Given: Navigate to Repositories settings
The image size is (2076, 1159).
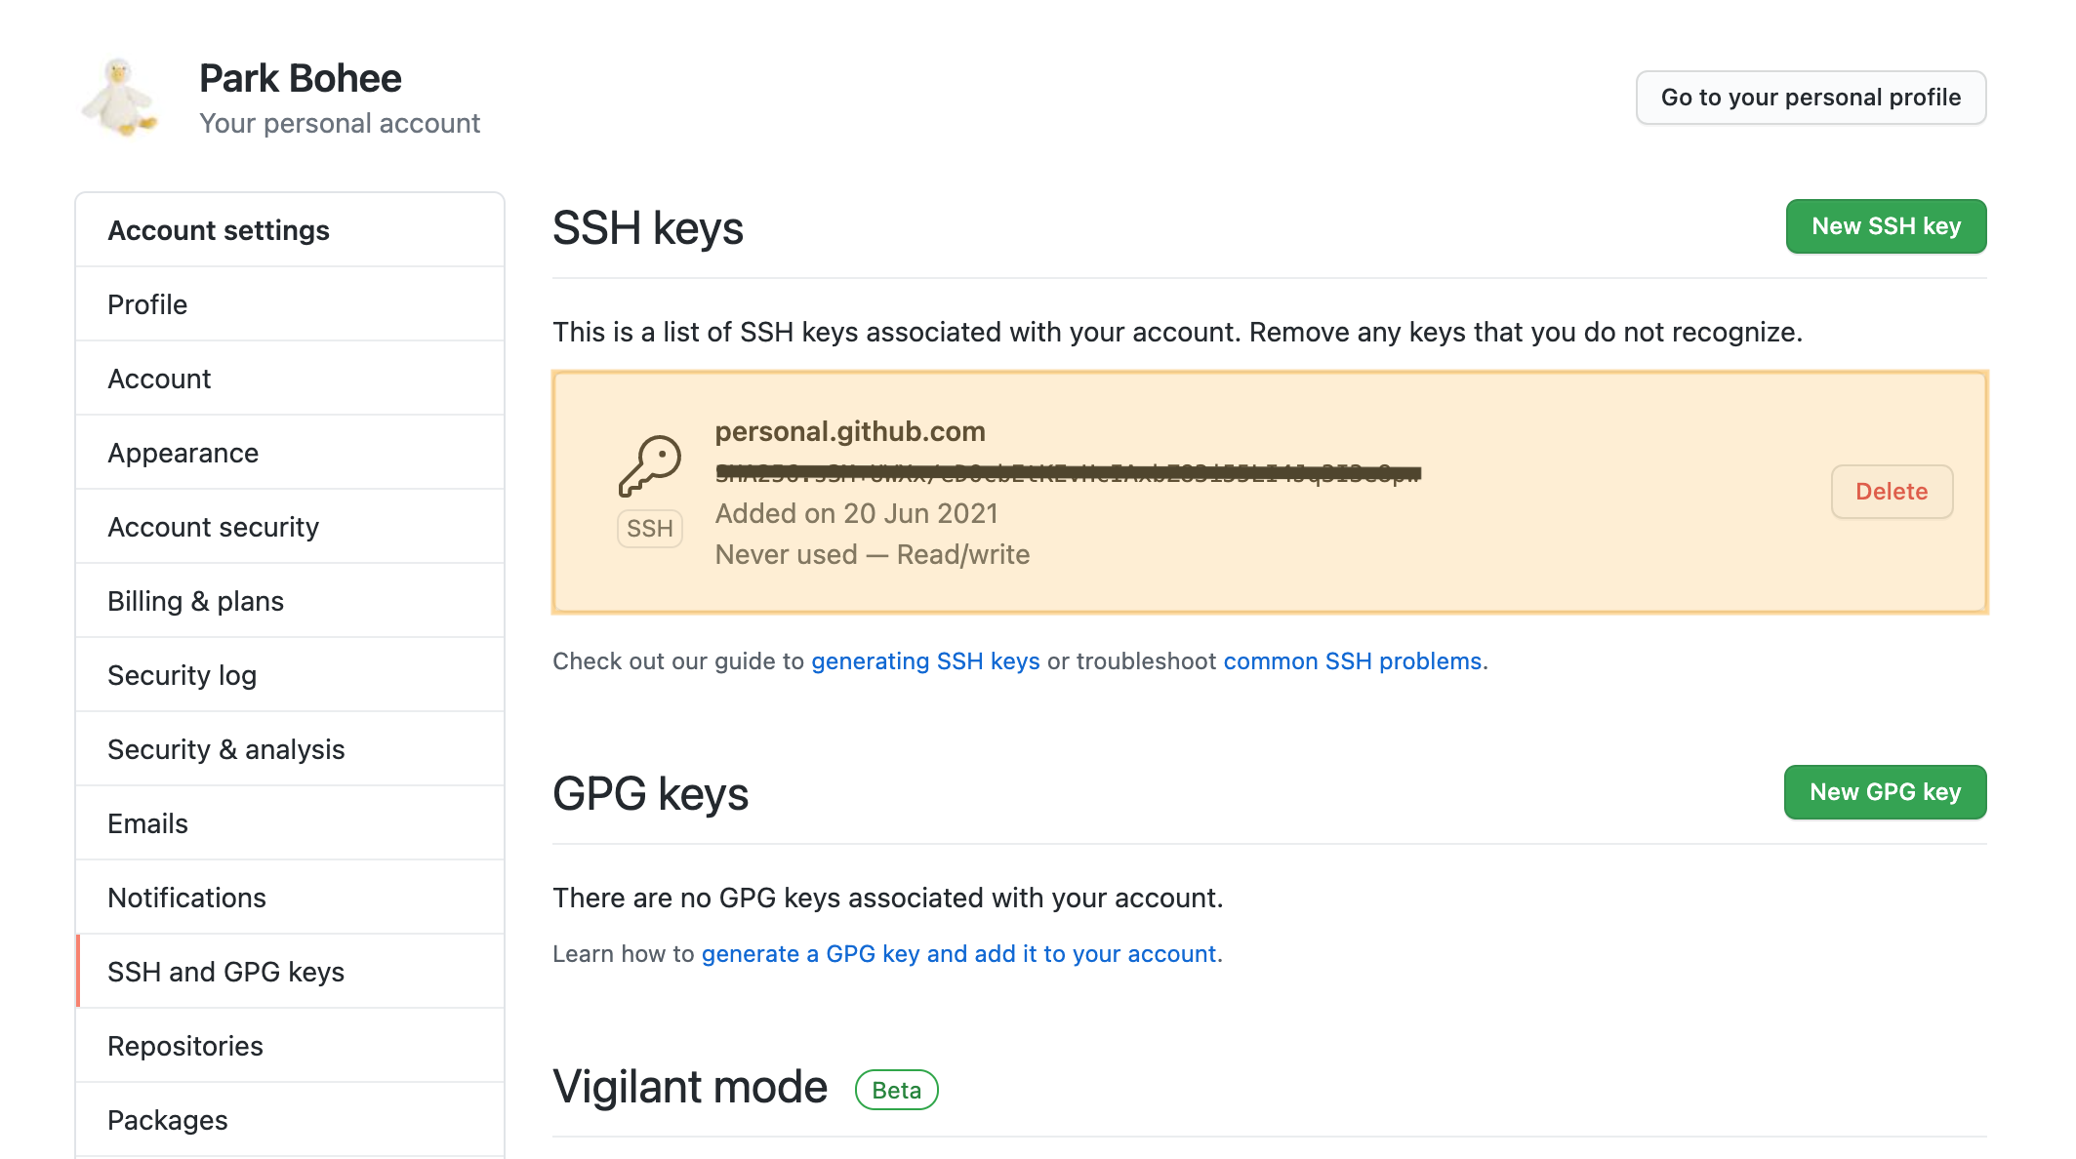Looking at the screenshot, I should [x=183, y=1045].
